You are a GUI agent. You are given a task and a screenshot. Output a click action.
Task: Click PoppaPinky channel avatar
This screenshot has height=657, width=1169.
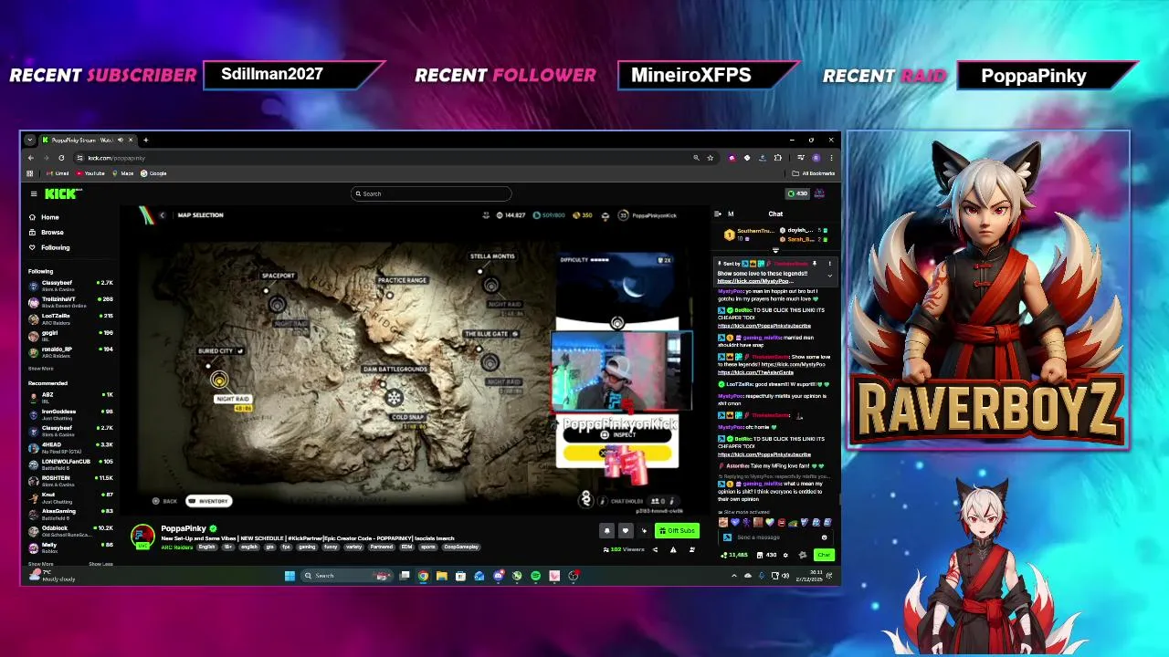coord(142,537)
